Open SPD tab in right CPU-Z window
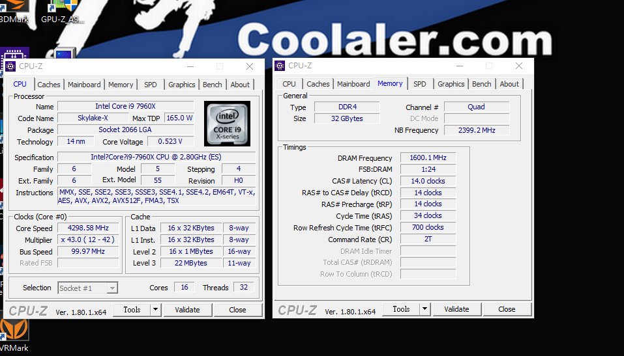624x356 pixels. pos(420,84)
